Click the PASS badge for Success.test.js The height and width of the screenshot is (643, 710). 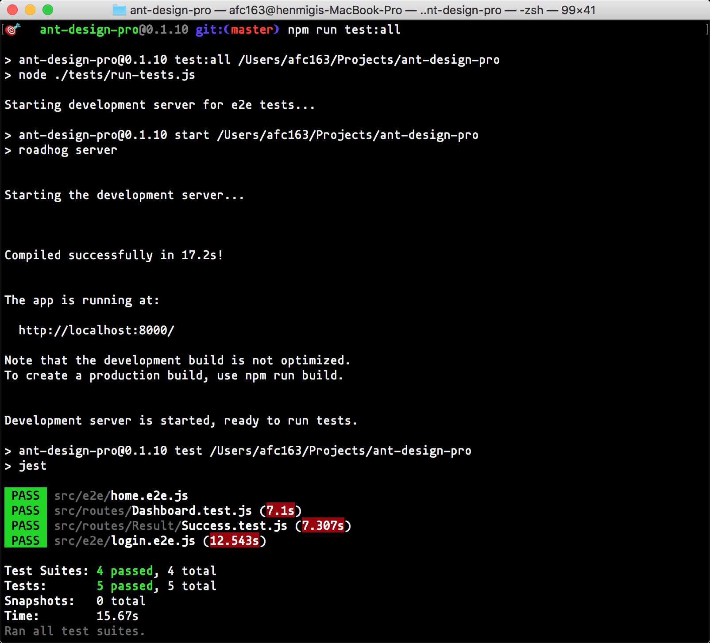[x=26, y=525]
